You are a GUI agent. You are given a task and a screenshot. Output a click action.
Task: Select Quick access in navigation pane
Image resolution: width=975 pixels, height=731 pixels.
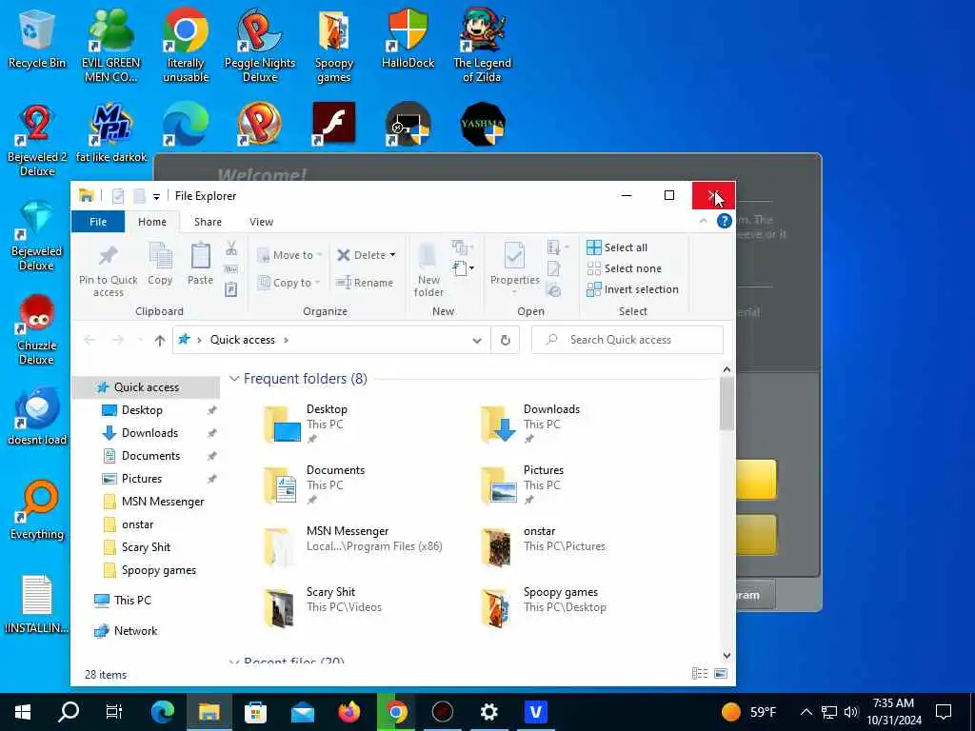tap(146, 387)
